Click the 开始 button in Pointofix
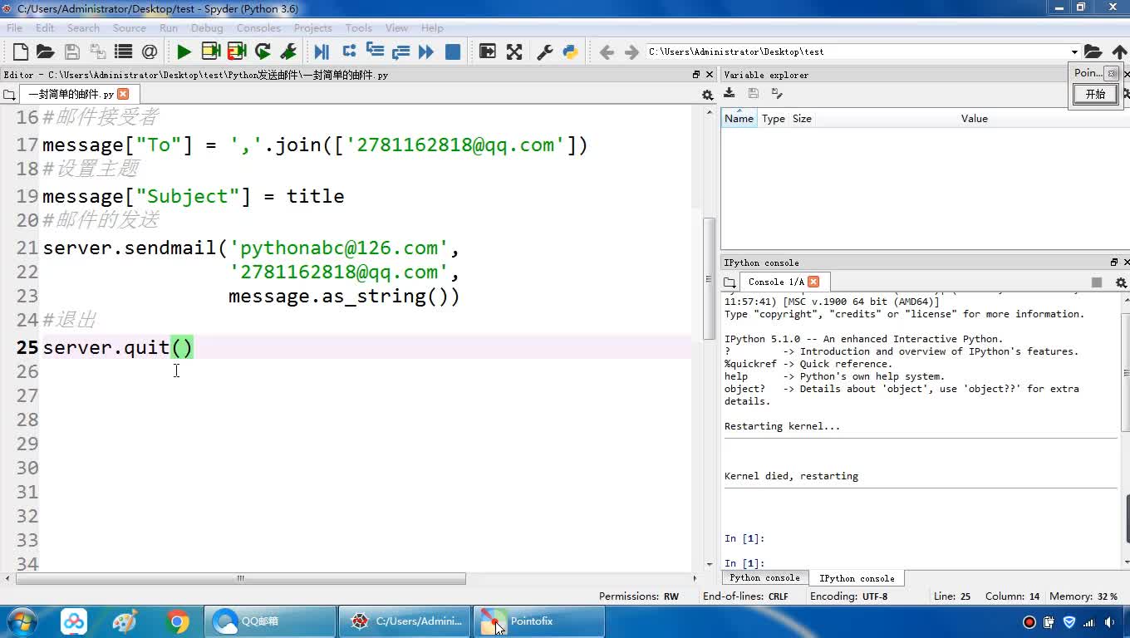Viewport: 1130px width, 638px height. coord(1095,94)
